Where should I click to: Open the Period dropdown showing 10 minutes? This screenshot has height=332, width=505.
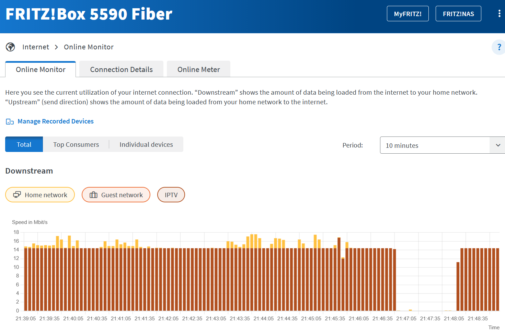(434, 145)
